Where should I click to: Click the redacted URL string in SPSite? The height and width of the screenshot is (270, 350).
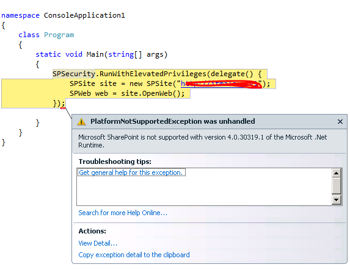click(221, 84)
